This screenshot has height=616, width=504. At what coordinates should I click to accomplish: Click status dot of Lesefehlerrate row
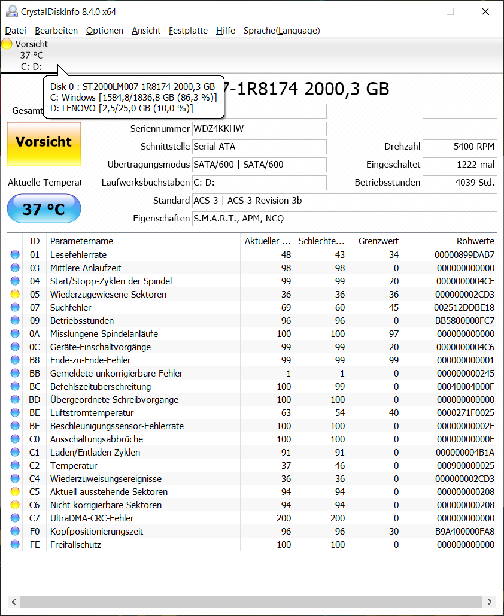click(x=15, y=254)
